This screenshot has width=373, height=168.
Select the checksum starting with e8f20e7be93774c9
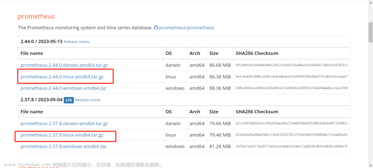click(x=292, y=147)
